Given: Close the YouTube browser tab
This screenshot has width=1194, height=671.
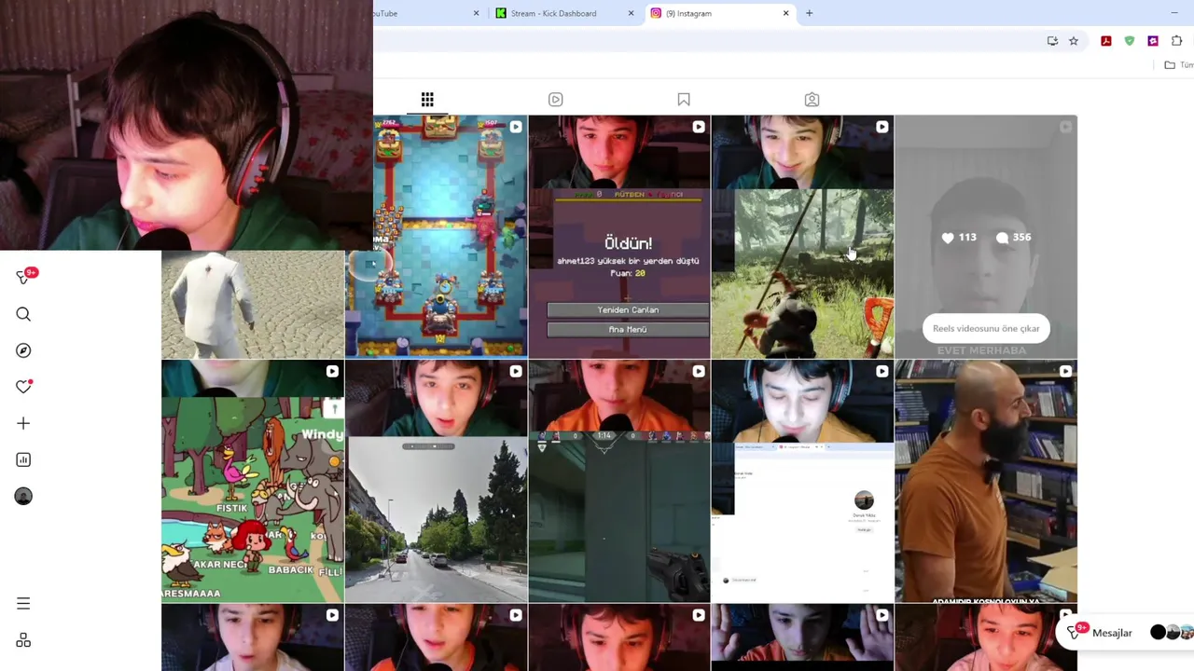Looking at the screenshot, I should 476,13.
